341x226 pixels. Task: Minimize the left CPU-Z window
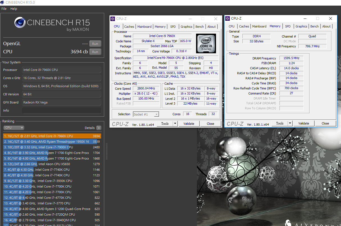190,19
